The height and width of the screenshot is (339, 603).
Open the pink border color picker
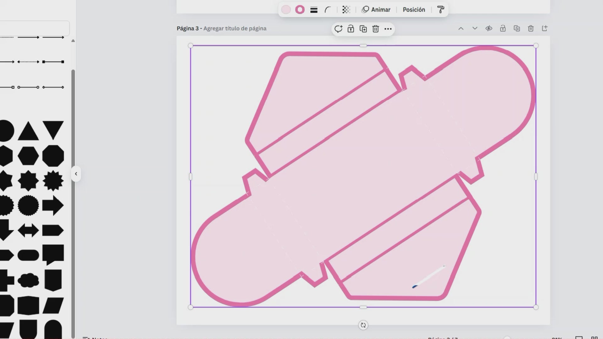[x=300, y=10]
